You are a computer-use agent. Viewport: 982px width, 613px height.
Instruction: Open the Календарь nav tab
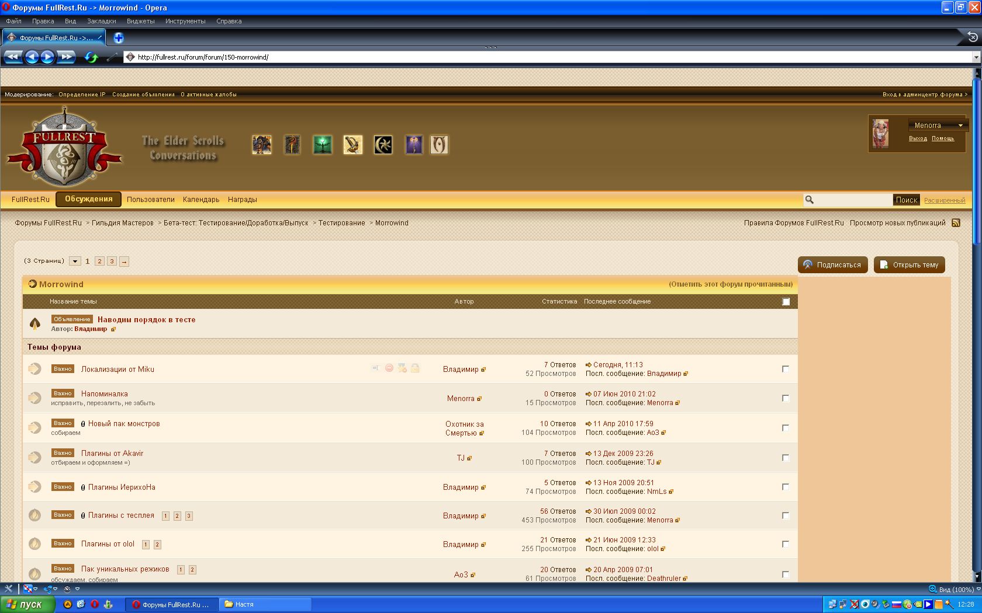(201, 200)
